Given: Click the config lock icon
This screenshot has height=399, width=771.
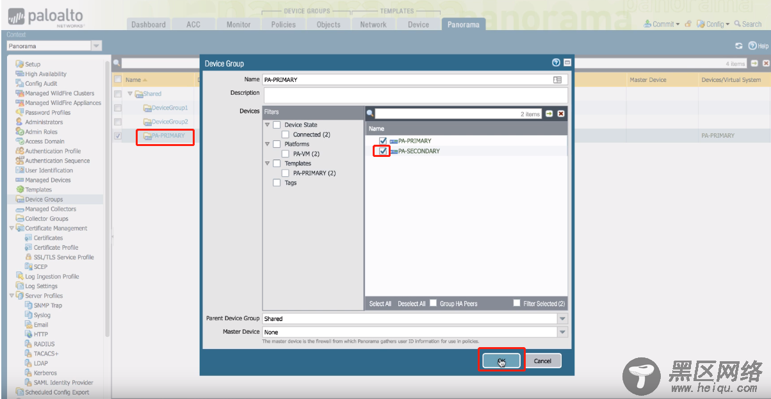Looking at the screenshot, I should click(x=688, y=24).
